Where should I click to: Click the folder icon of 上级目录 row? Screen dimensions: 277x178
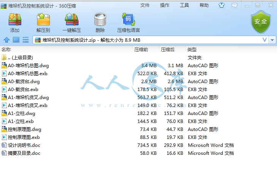4,57
